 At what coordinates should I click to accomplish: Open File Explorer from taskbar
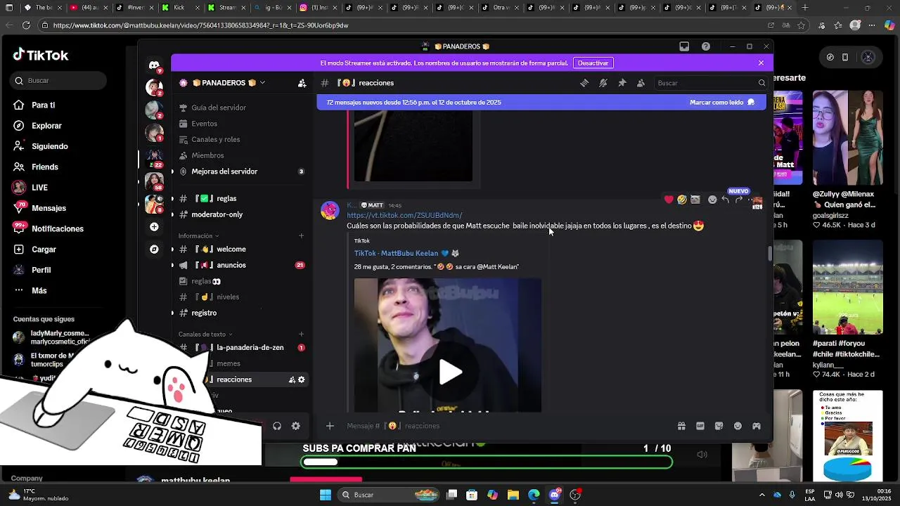(513, 495)
